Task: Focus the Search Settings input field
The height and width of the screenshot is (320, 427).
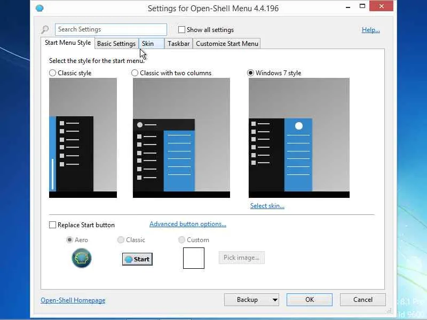Action: coord(111,29)
